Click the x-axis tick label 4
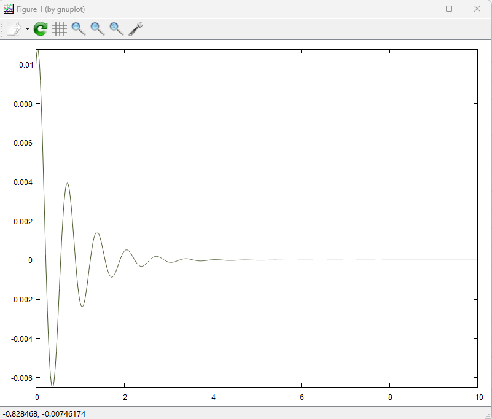The image size is (492, 419). 213,397
